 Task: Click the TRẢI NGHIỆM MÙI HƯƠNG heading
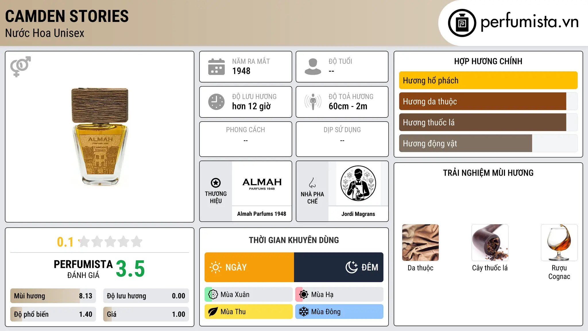coord(488,173)
